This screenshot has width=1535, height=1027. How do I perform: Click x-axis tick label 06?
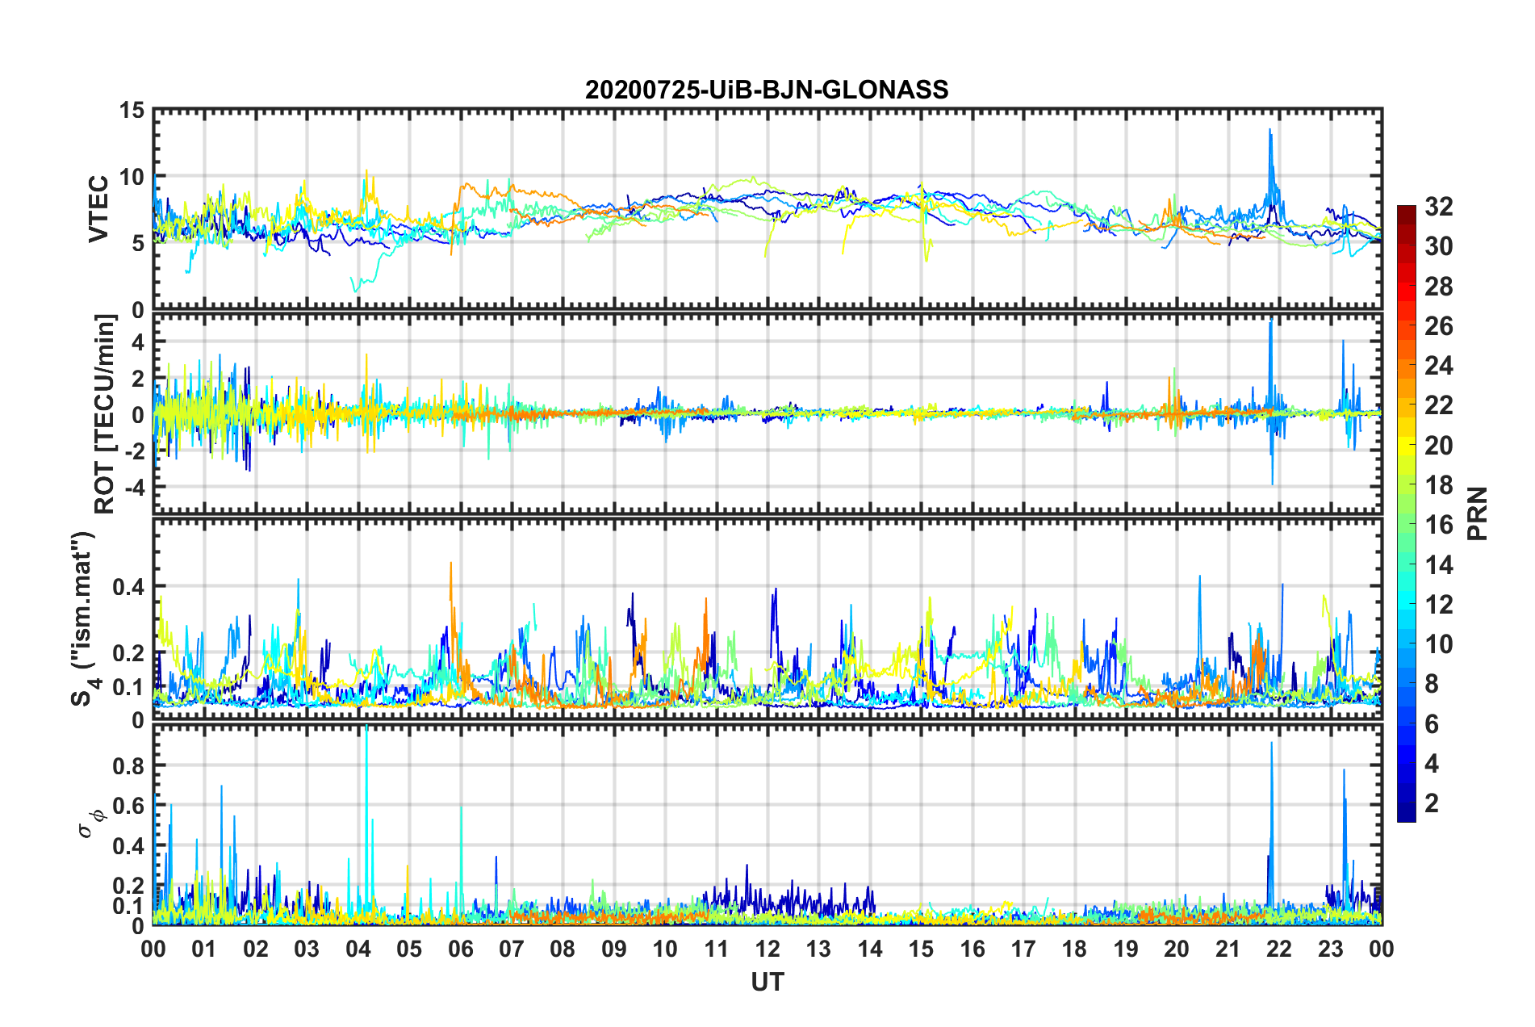pyautogui.click(x=461, y=949)
